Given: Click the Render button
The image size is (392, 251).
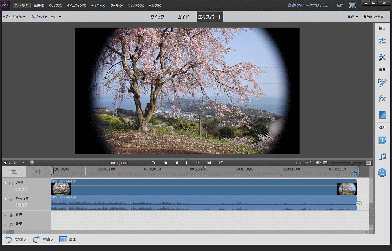Looking at the screenshot, I should pos(303,163).
